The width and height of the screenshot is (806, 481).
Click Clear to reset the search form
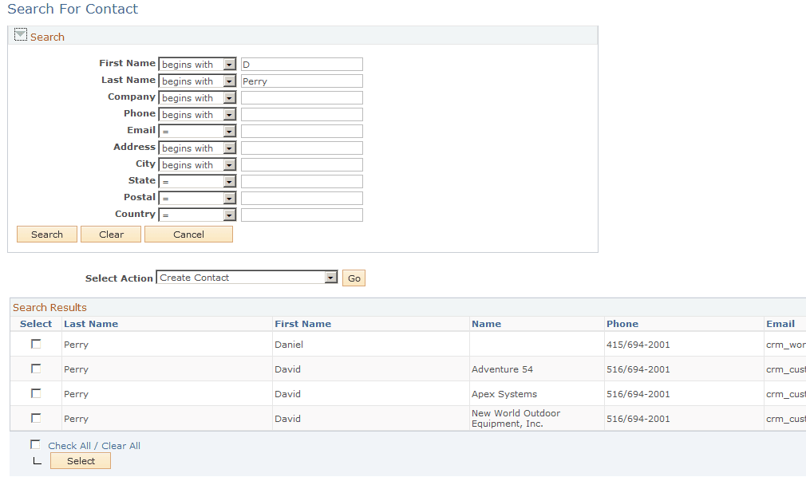(110, 234)
